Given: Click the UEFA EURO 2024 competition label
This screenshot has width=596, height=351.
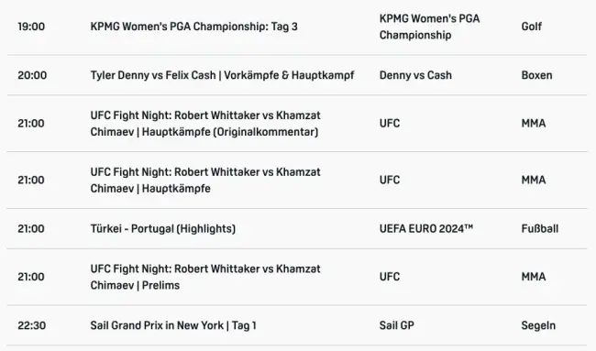Looking at the screenshot, I should pos(426,229).
